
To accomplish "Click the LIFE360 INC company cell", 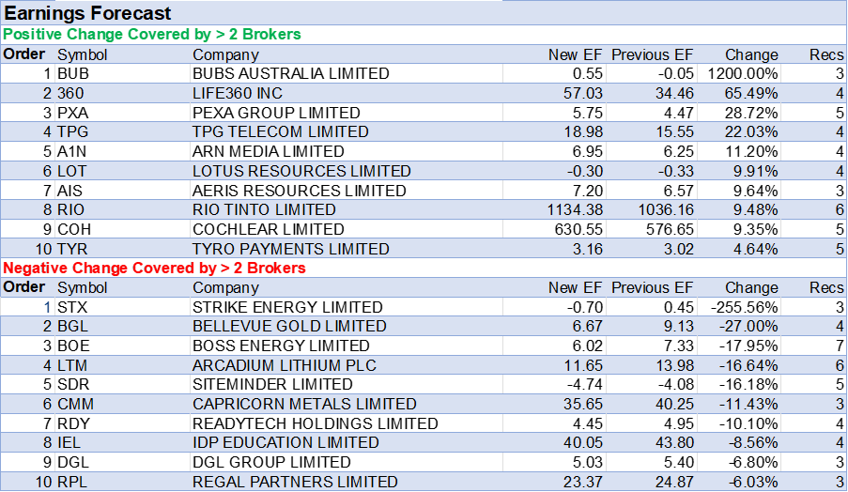I will click(x=238, y=94).
